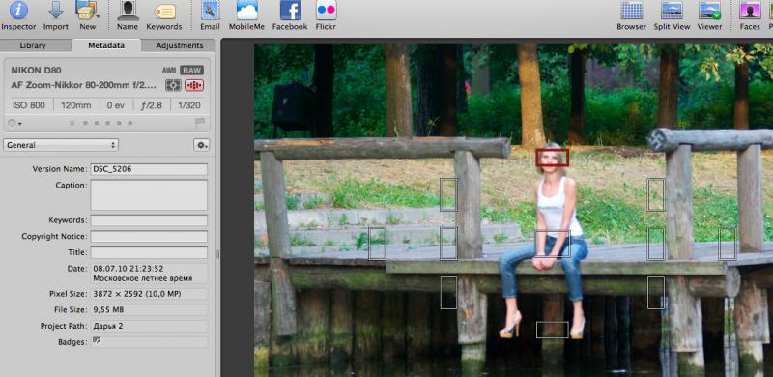Screen dimensions: 773x377
Task: Click the AF Zoom-Nikkor lens text
Action: point(84,85)
